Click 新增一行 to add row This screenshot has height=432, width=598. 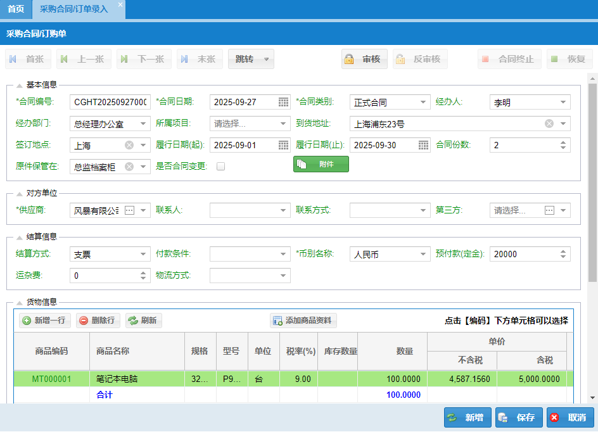44,321
